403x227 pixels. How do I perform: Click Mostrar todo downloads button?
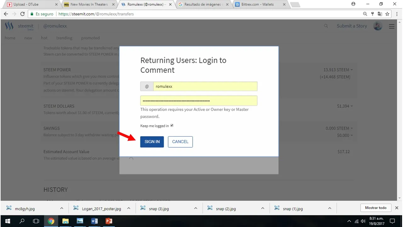point(376,208)
